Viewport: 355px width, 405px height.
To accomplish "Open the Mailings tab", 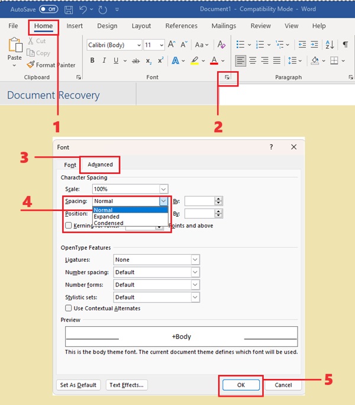I will [x=224, y=26].
